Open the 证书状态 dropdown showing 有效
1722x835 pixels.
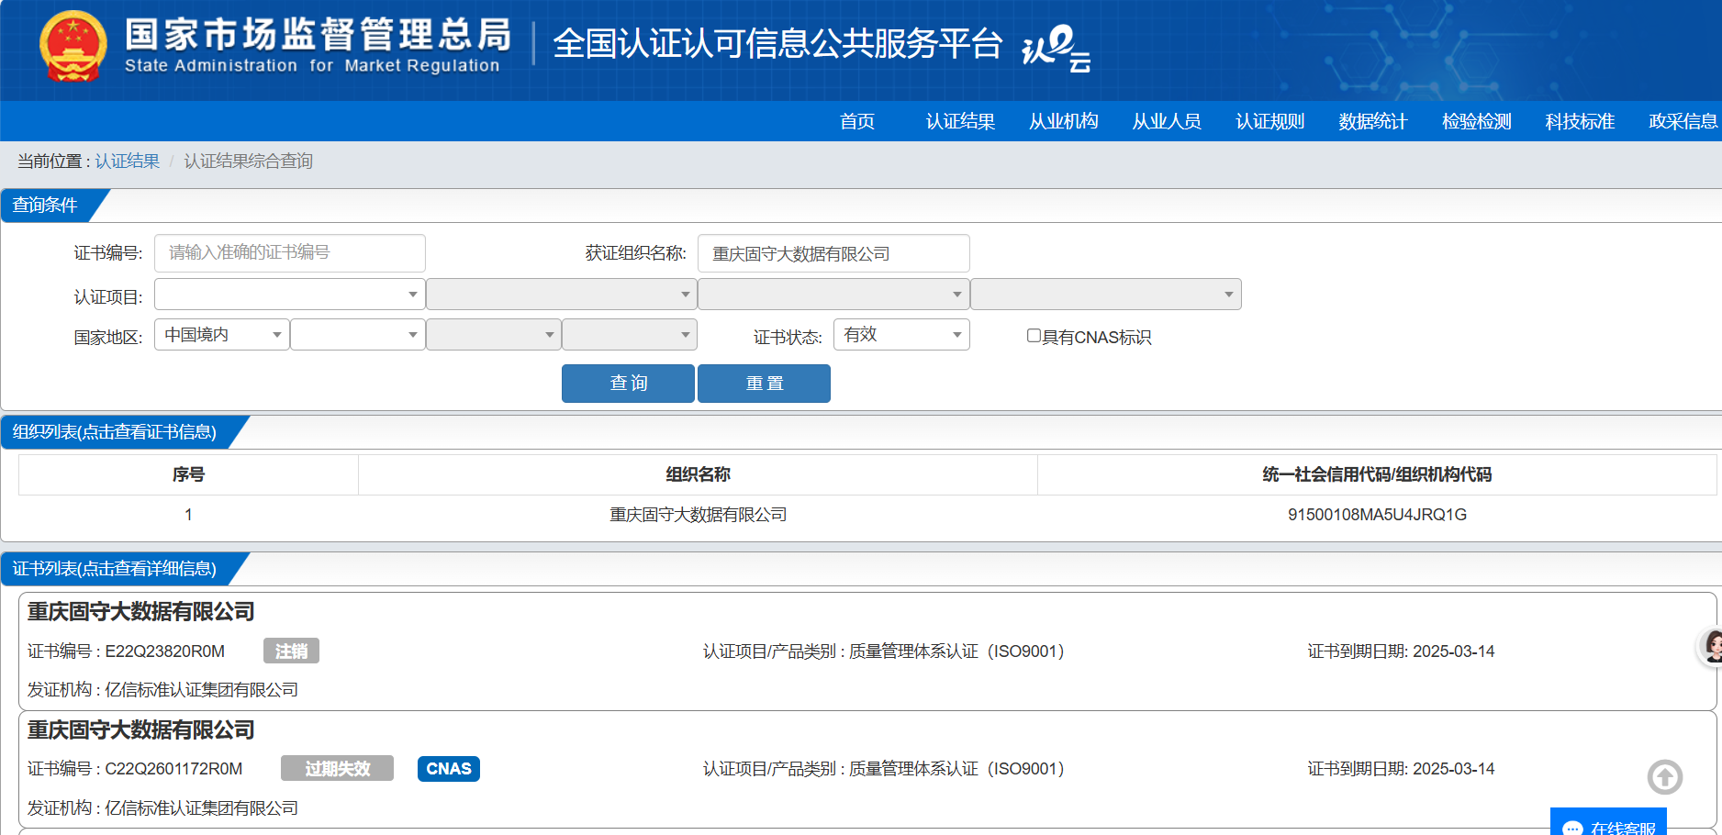point(901,335)
